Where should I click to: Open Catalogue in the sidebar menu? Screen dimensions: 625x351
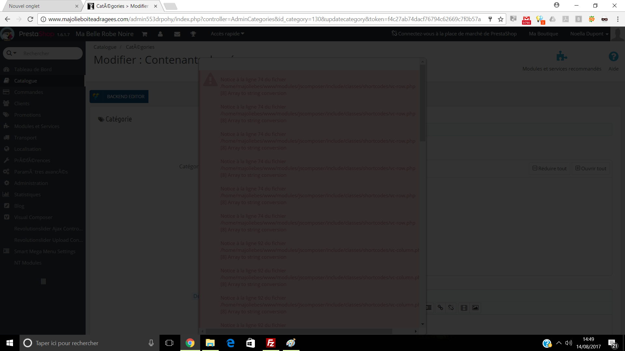coord(25,81)
